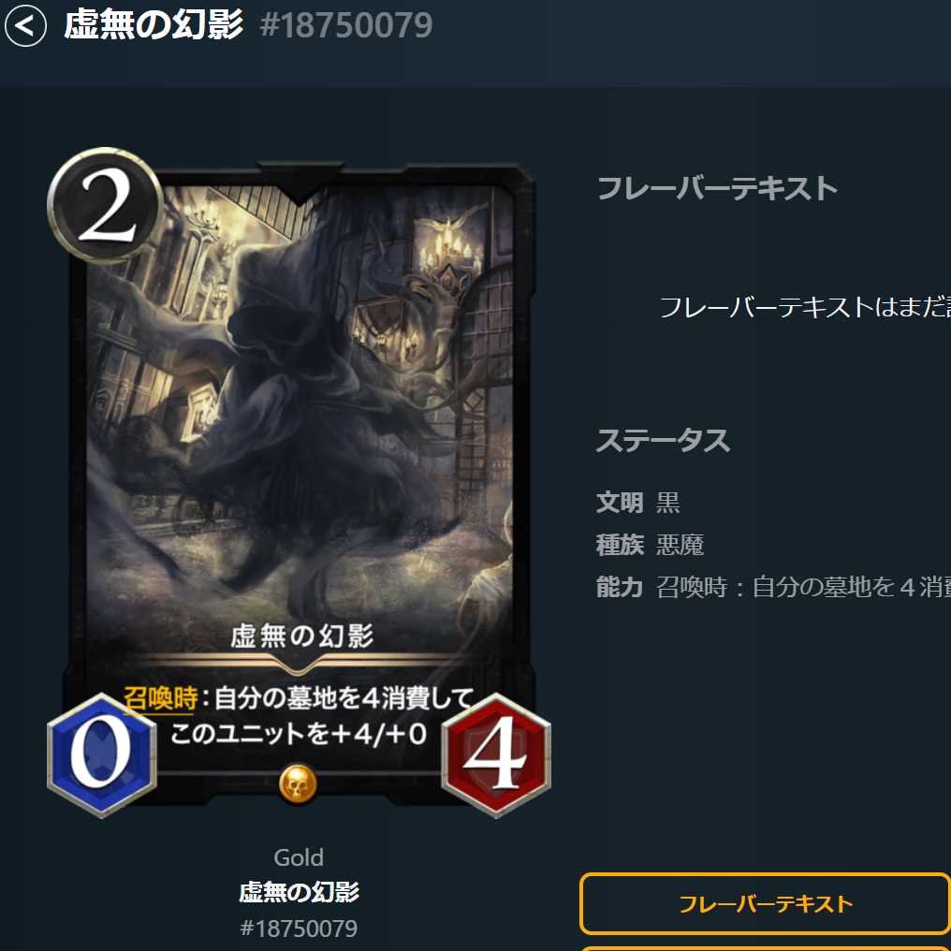Open the フレーバーテキスト orange button
This screenshot has height=951, width=951.
click(x=766, y=903)
